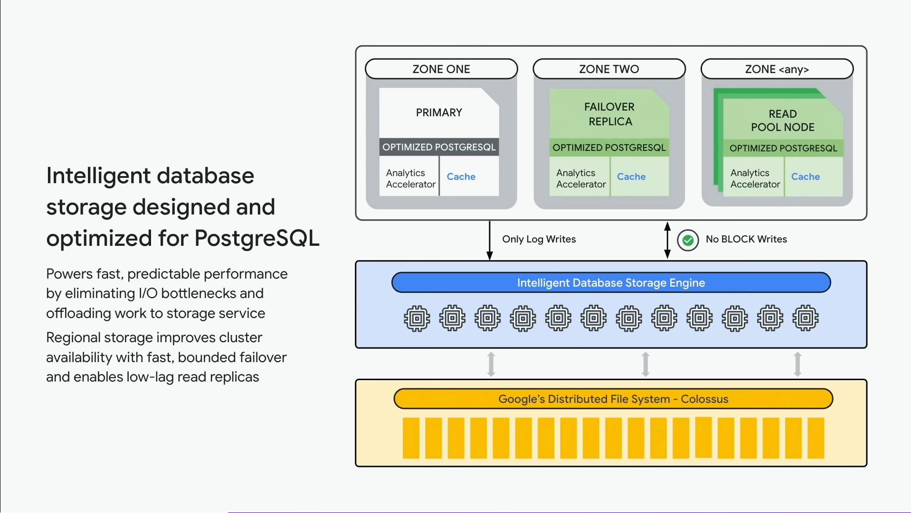Select the double-headed arrow above No BLOCK Writes
This screenshot has height=513, width=911.
point(667,240)
